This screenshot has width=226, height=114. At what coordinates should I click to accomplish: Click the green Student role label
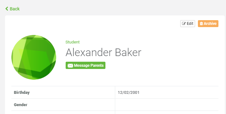[x=73, y=42]
